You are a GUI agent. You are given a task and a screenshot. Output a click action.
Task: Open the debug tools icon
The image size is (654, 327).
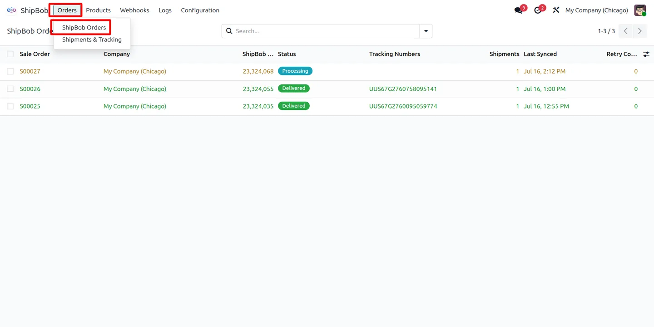pyautogui.click(x=556, y=10)
